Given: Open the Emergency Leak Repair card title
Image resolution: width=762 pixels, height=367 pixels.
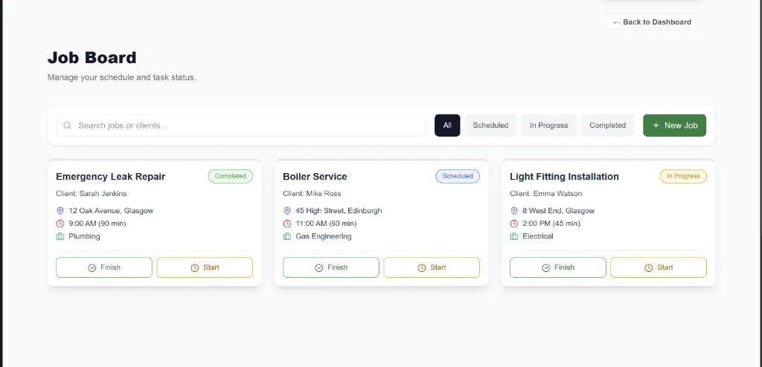Looking at the screenshot, I should pyautogui.click(x=110, y=177).
